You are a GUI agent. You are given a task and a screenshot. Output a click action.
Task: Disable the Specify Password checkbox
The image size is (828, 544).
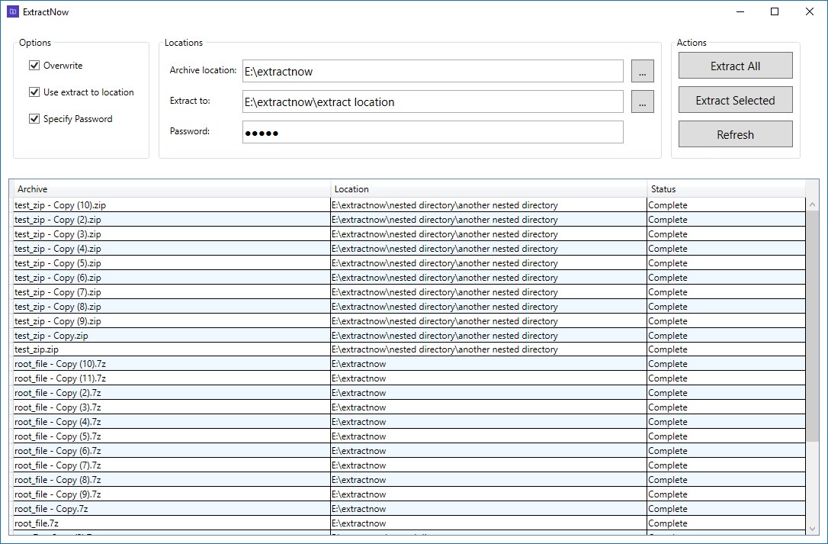click(34, 118)
